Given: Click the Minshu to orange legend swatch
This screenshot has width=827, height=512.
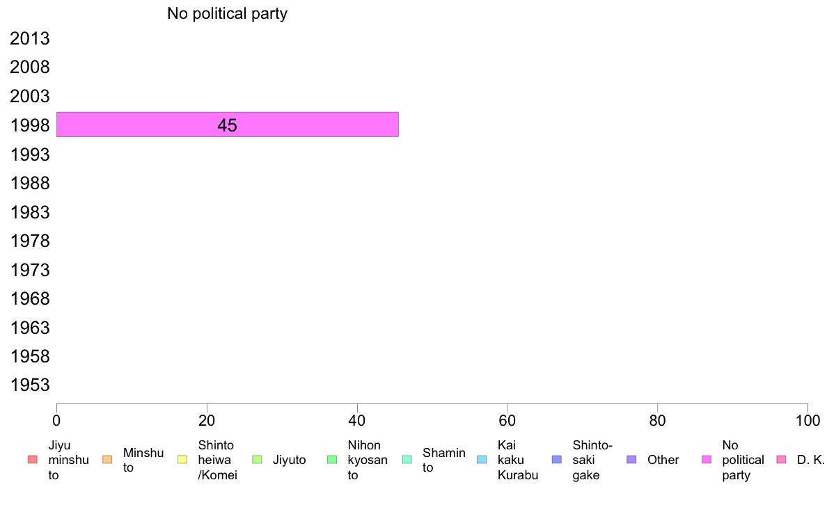Looking at the screenshot, I should point(107,459).
